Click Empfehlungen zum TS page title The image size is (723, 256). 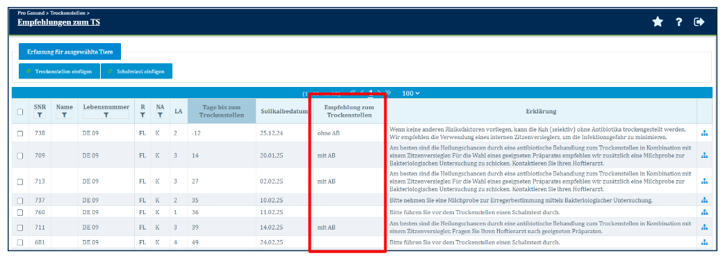[x=58, y=22]
